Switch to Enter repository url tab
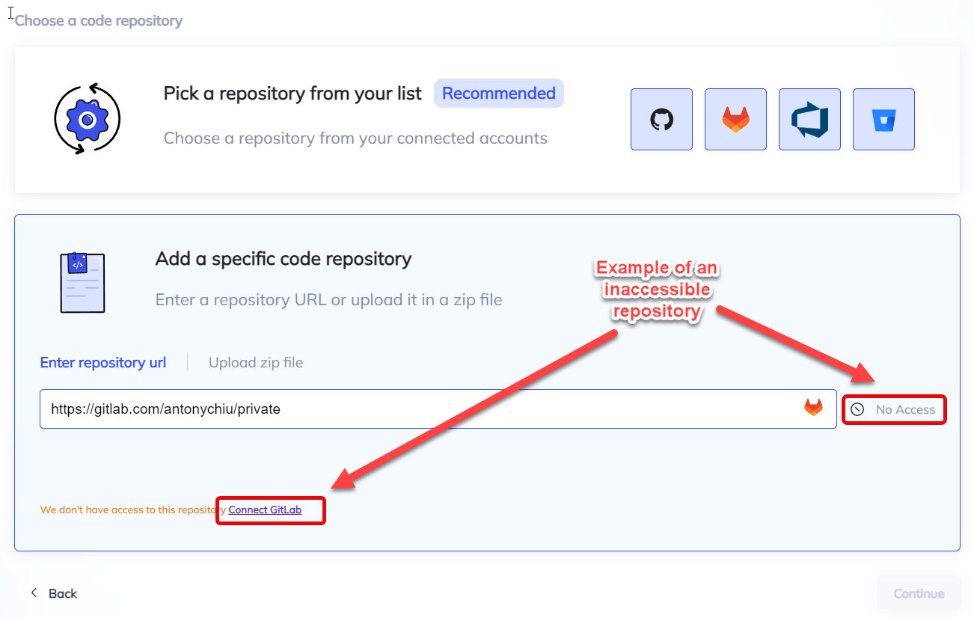 point(103,363)
